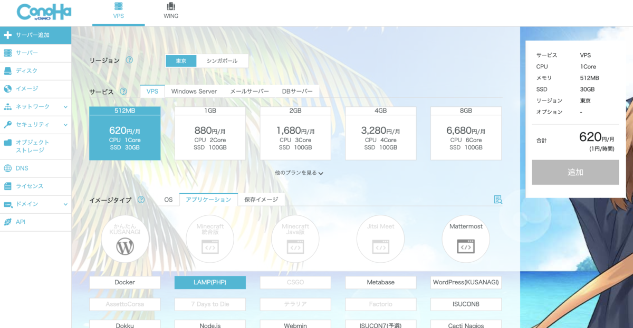Click the サーバー追加 sidebar item
The width and height of the screenshot is (633, 328).
click(35, 35)
